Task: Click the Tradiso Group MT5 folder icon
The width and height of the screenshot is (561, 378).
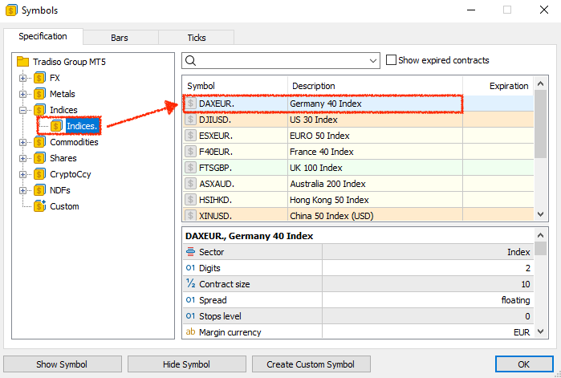Action: [22, 62]
